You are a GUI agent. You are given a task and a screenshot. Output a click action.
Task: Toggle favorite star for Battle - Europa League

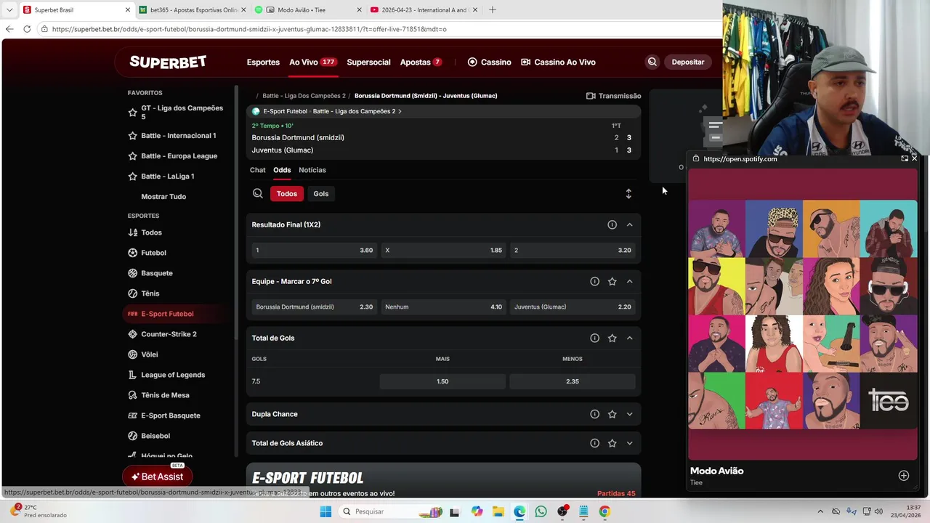[132, 156]
